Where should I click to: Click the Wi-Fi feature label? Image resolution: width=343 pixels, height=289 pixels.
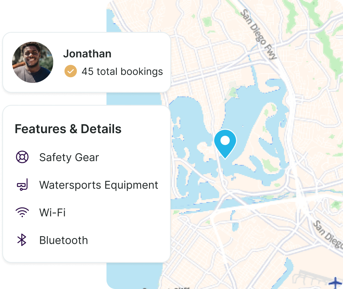coord(52,213)
